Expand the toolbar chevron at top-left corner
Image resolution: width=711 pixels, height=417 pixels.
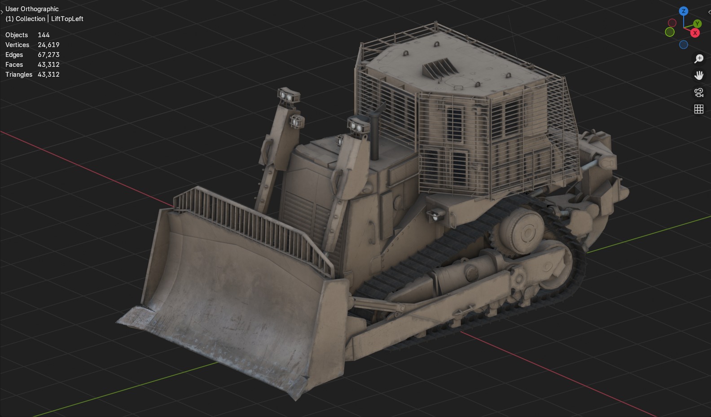pyautogui.click(x=2, y=12)
